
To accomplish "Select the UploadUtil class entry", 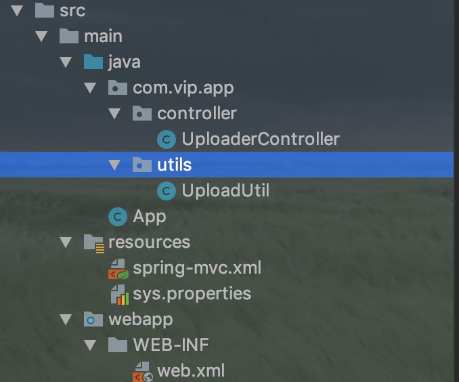I will [x=225, y=190].
